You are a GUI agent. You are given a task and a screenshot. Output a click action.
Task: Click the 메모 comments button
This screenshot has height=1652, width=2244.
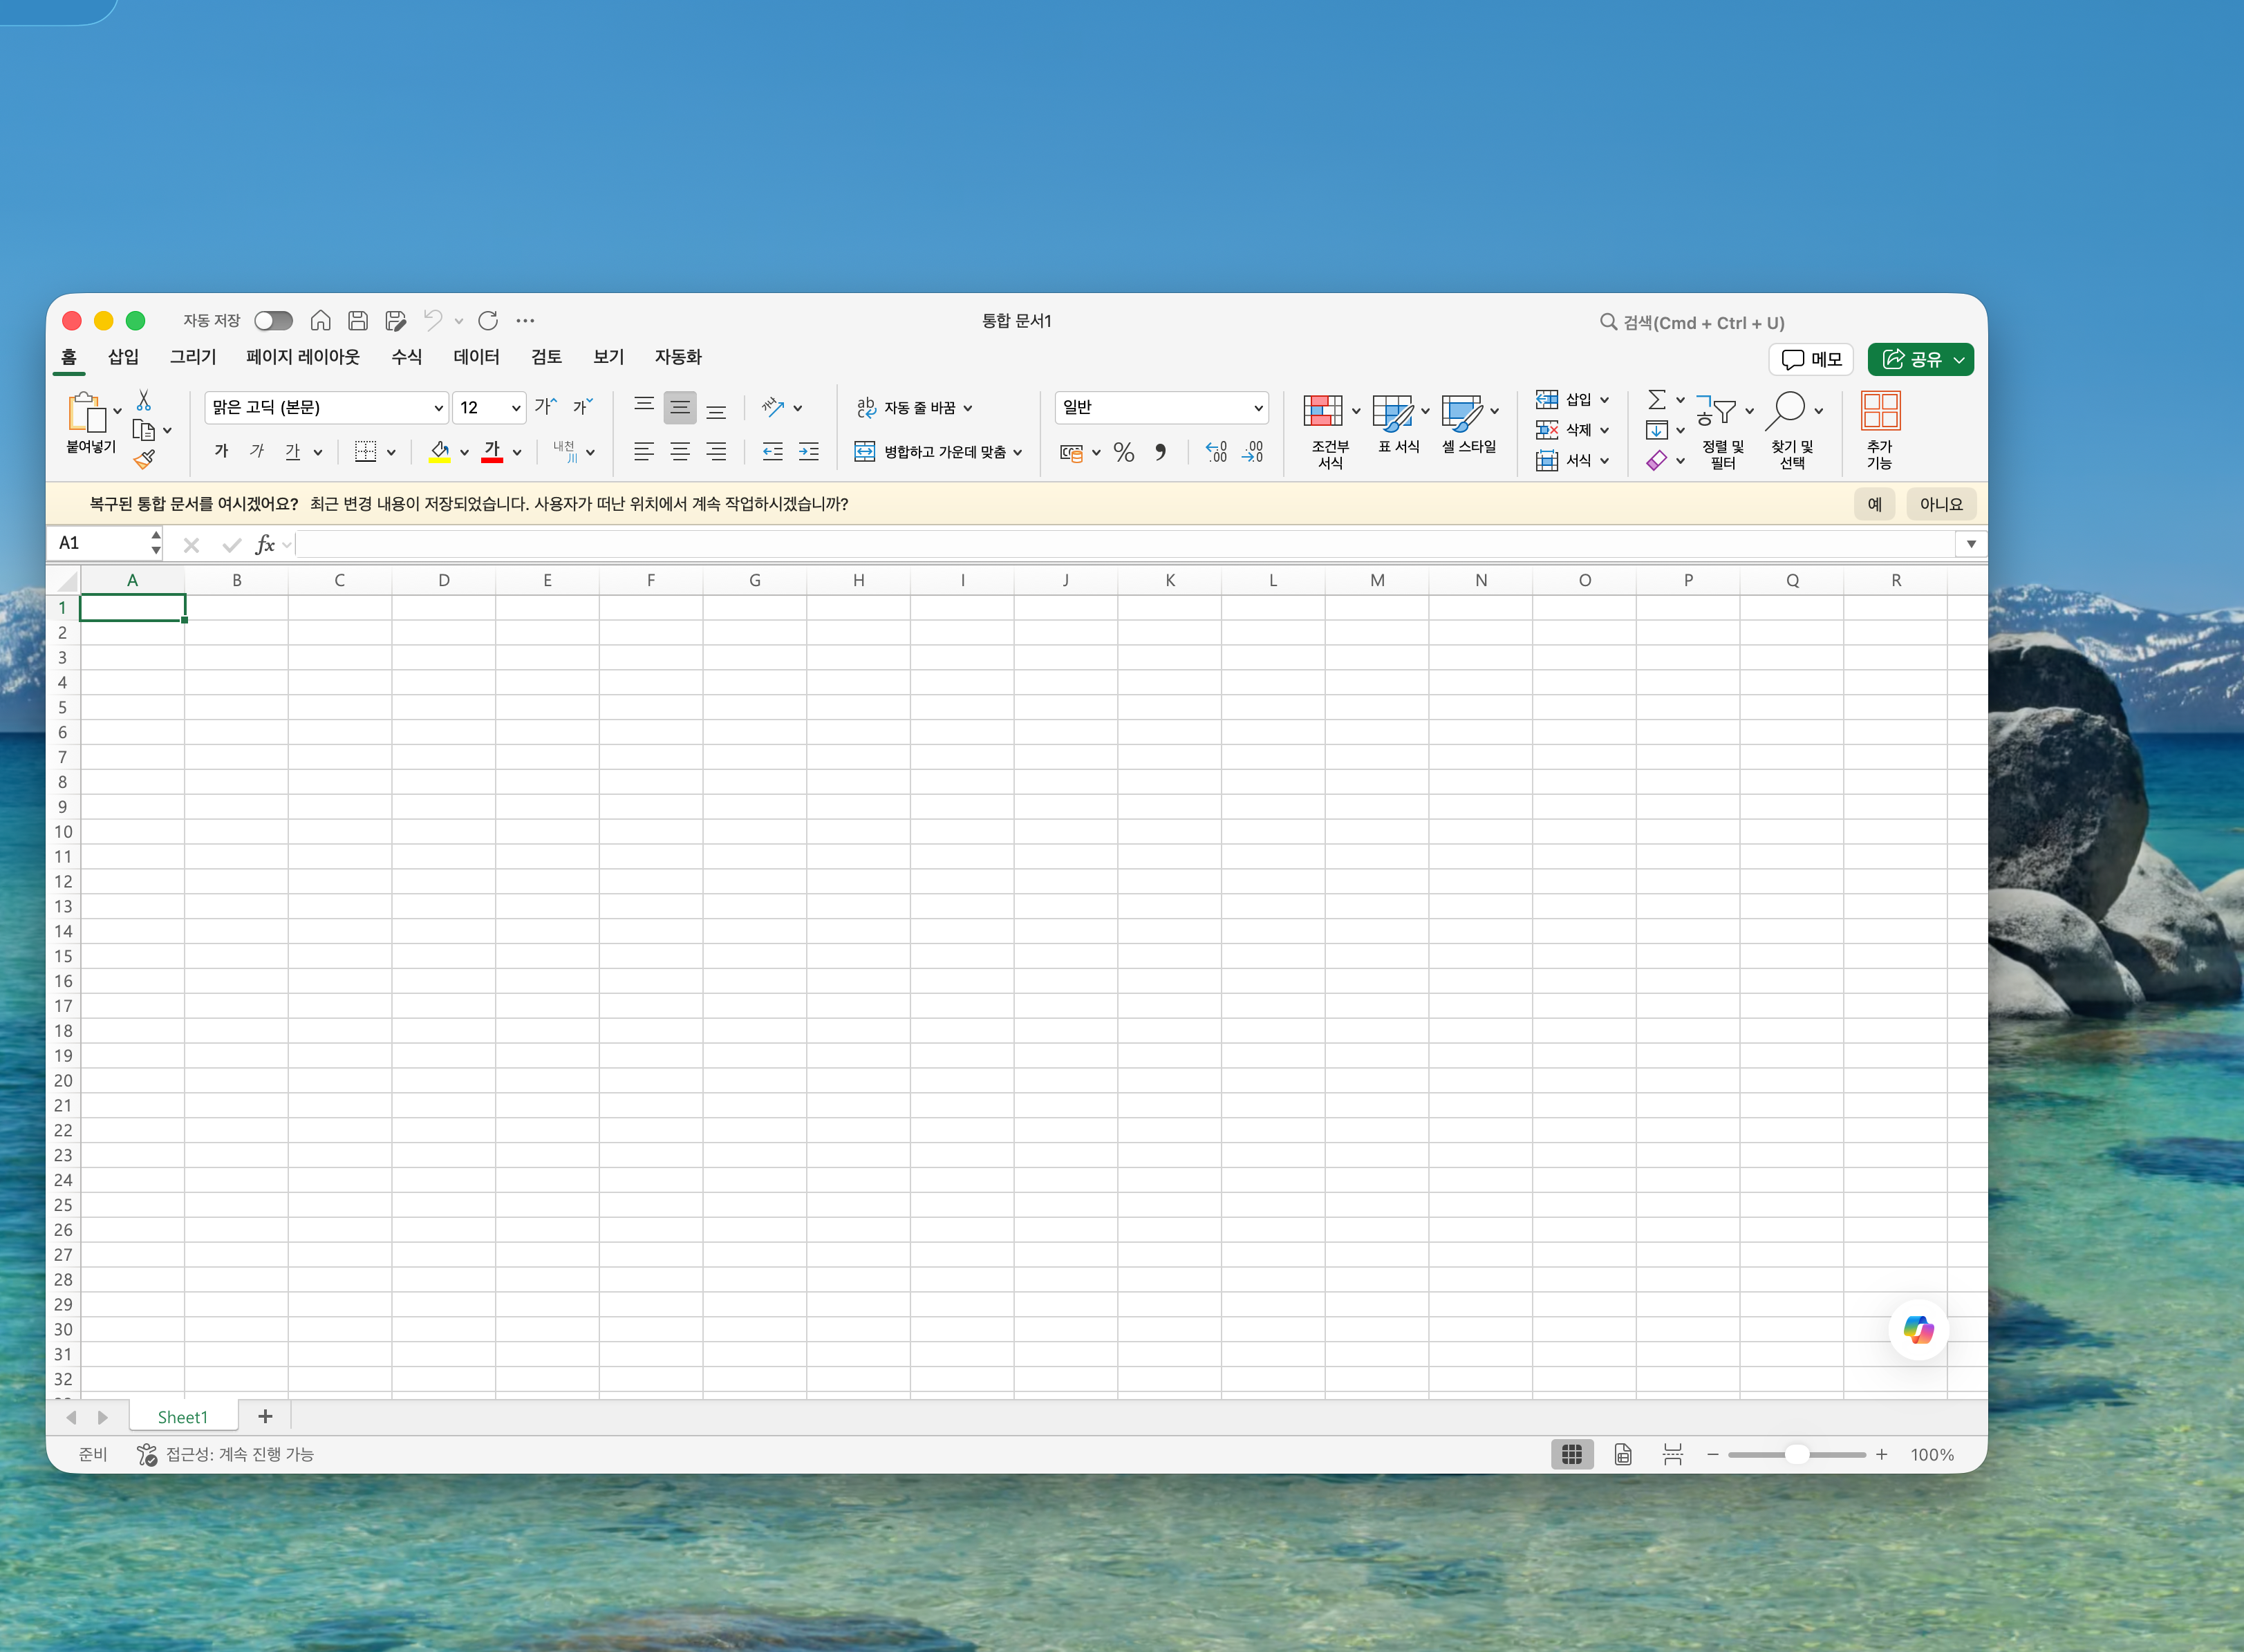pyautogui.click(x=1811, y=359)
